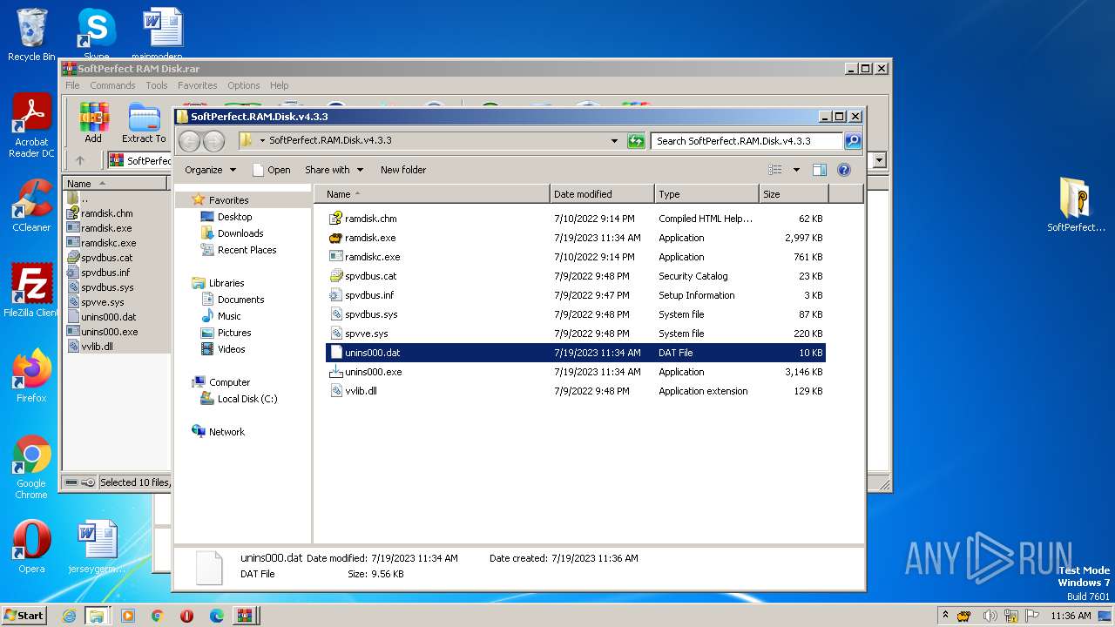
Task: Open Opera desktop icon
Action: [31, 546]
